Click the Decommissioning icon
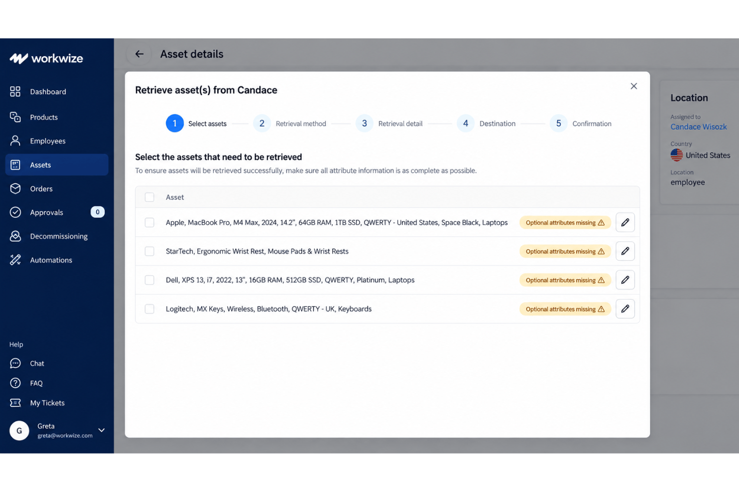 point(15,236)
